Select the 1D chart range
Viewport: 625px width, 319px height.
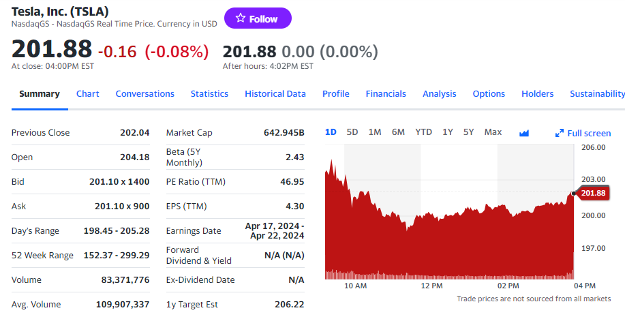pos(331,132)
